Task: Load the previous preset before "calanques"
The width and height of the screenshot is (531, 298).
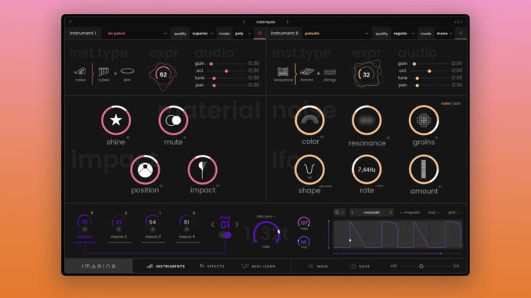Action: [244, 22]
